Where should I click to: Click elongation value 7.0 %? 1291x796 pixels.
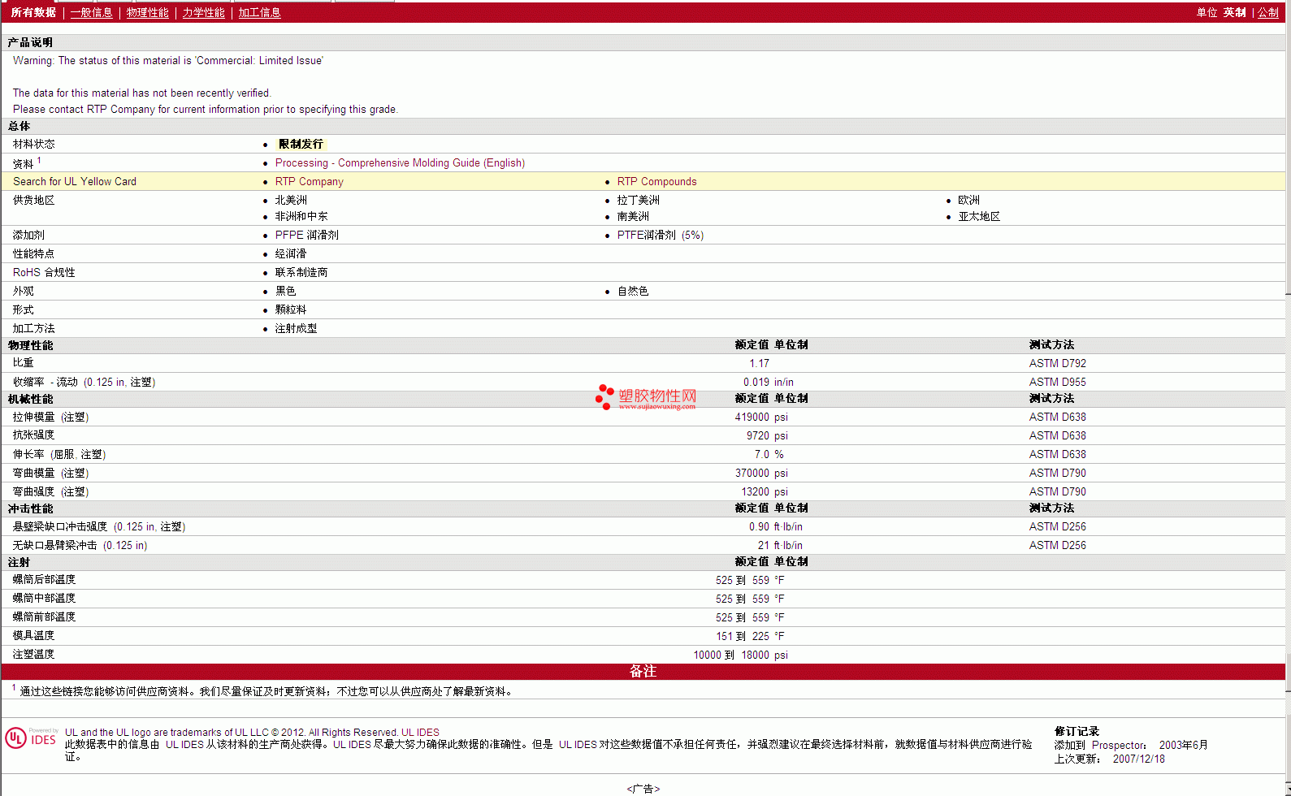pyautogui.click(x=769, y=455)
